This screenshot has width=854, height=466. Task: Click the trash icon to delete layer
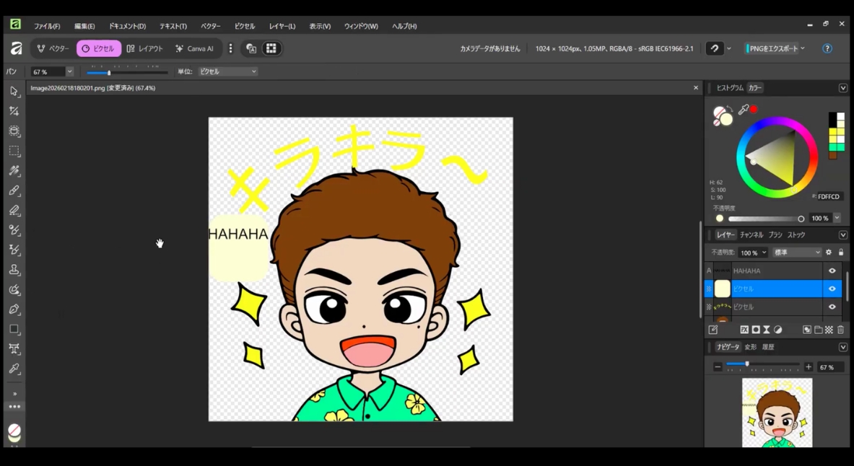840,330
